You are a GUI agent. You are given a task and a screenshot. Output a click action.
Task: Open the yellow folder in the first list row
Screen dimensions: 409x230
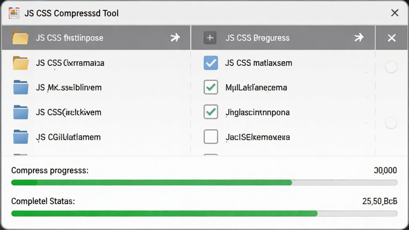21,63
